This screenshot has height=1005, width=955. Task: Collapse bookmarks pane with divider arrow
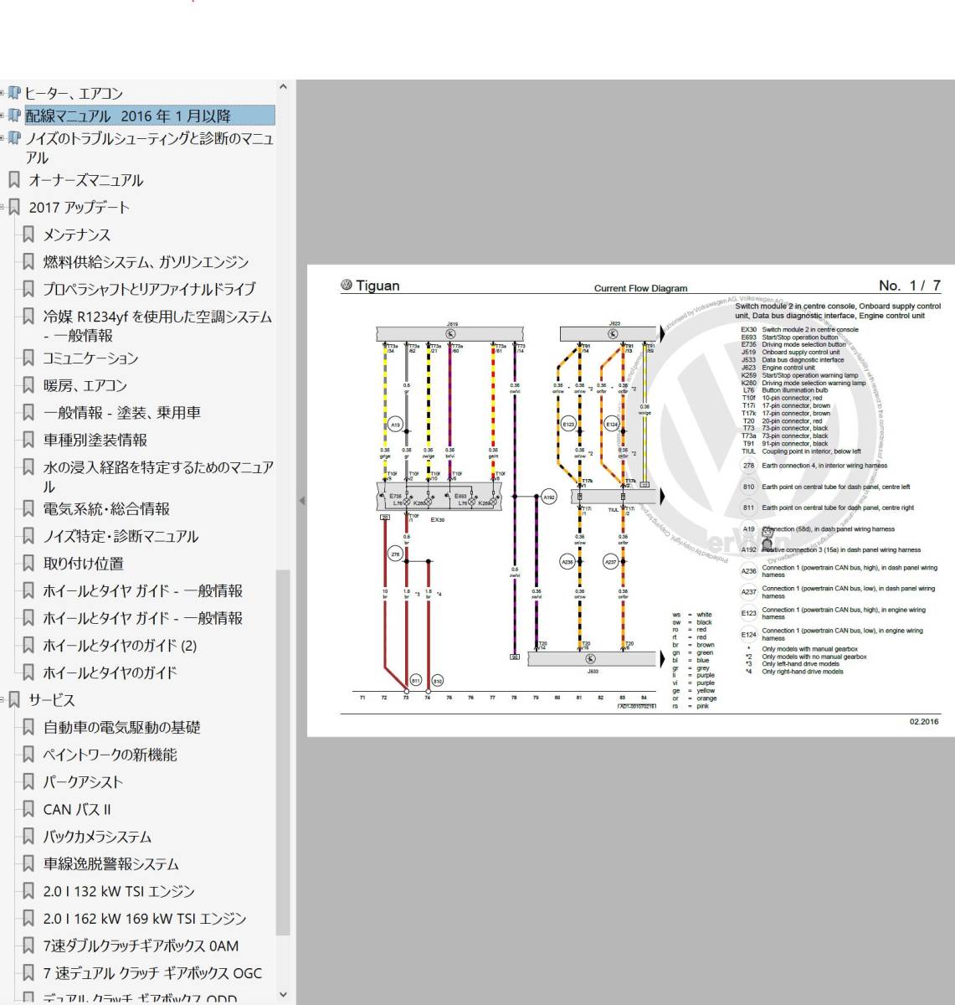pos(301,501)
